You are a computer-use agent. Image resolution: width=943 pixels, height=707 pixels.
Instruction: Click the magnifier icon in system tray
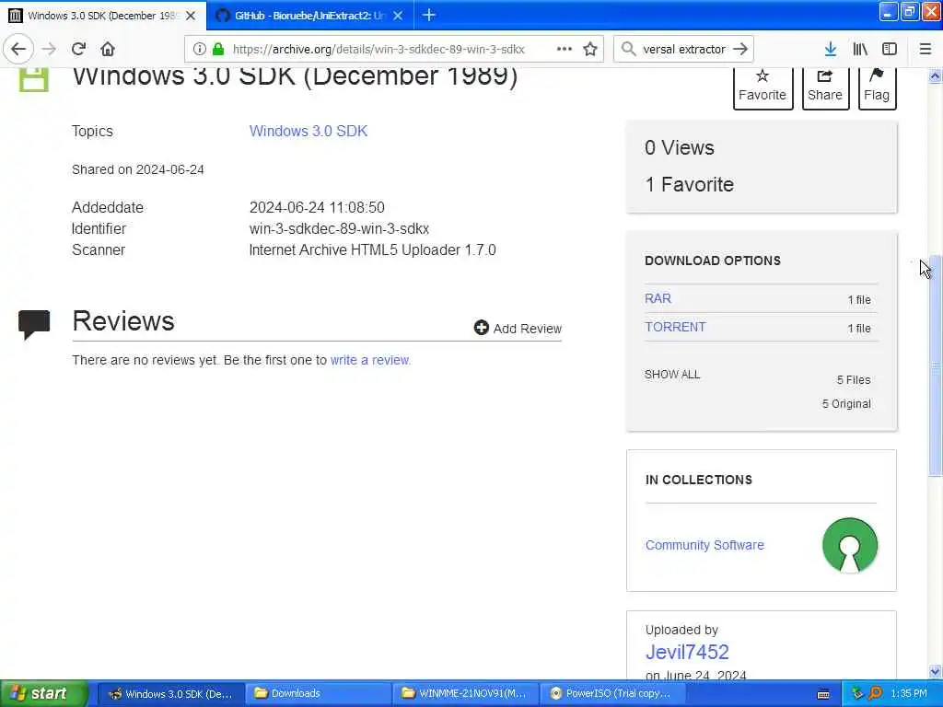[875, 693]
